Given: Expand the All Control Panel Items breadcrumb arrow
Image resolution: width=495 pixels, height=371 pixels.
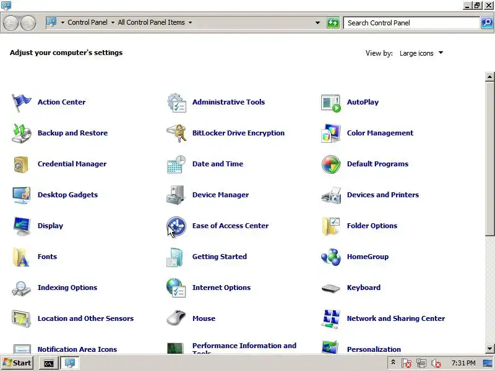Looking at the screenshot, I should point(190,22).
